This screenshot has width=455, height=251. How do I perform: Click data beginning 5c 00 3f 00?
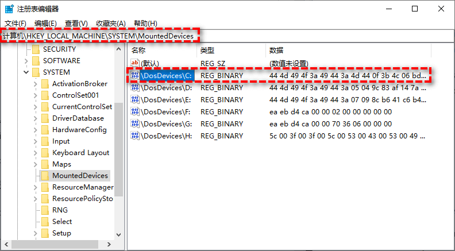(348, 136)
